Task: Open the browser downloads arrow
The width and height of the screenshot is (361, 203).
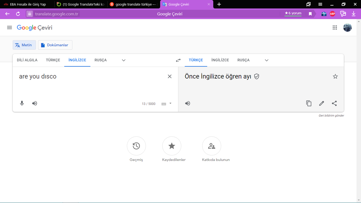Action: pyautogui.click(x=354, y=14)
